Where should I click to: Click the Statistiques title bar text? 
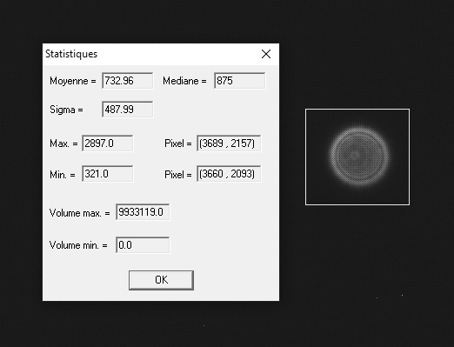tap(71, 54)
